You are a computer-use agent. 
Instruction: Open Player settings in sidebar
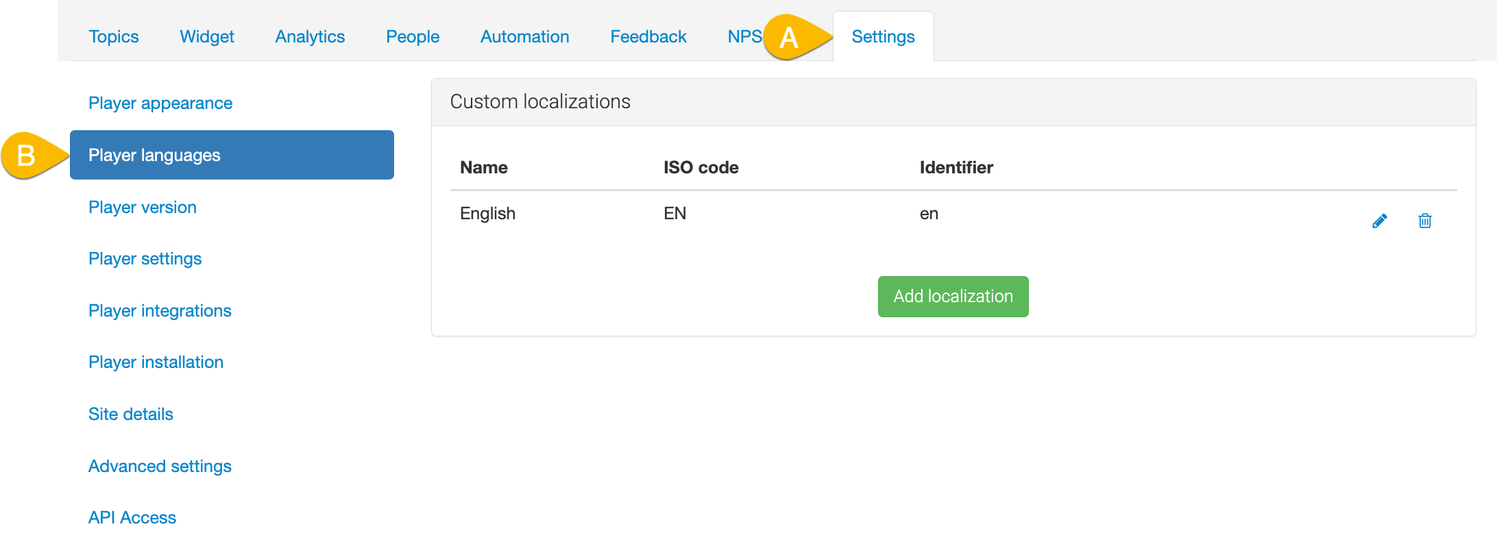[145, 258]
